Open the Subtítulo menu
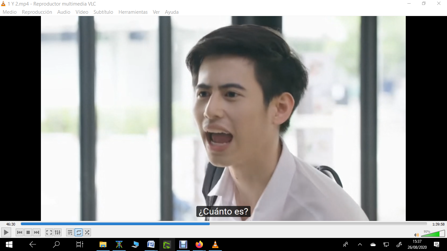 [103, 12]
